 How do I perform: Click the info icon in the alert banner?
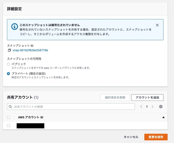point(14,27)
